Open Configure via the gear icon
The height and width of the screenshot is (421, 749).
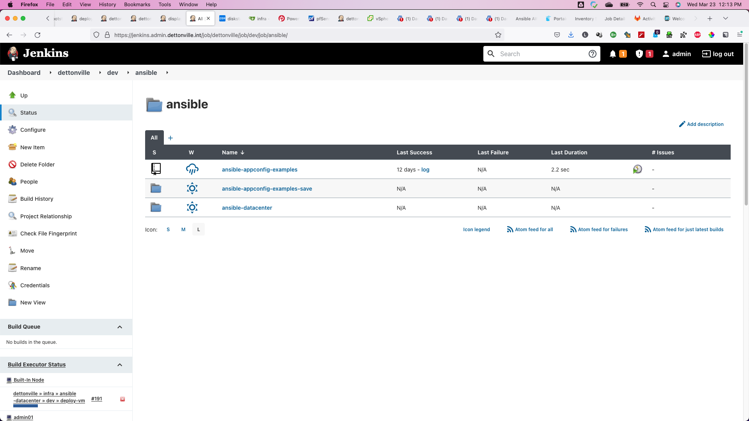[x=12, y=130]
